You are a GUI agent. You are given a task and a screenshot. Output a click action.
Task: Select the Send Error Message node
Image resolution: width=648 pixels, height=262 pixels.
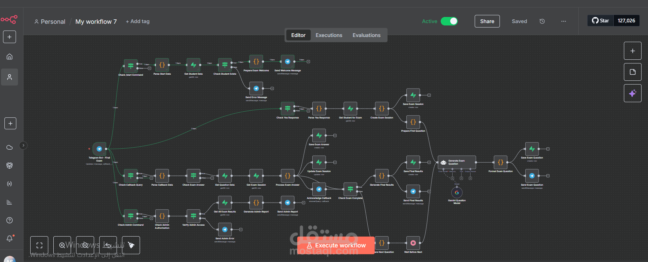256,88
